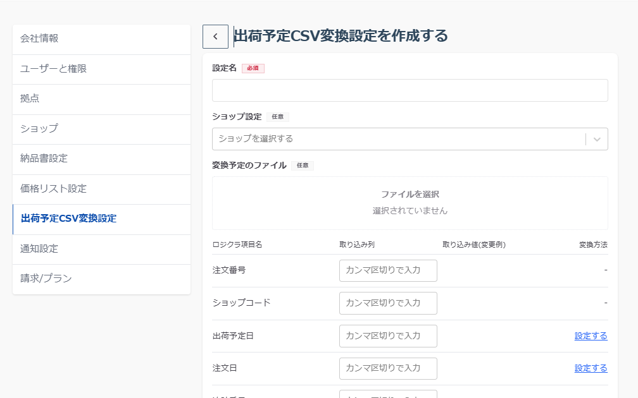Click the ショップコード column input field
The height and width of the screenshot is (398, 638).
click(388, 303)
